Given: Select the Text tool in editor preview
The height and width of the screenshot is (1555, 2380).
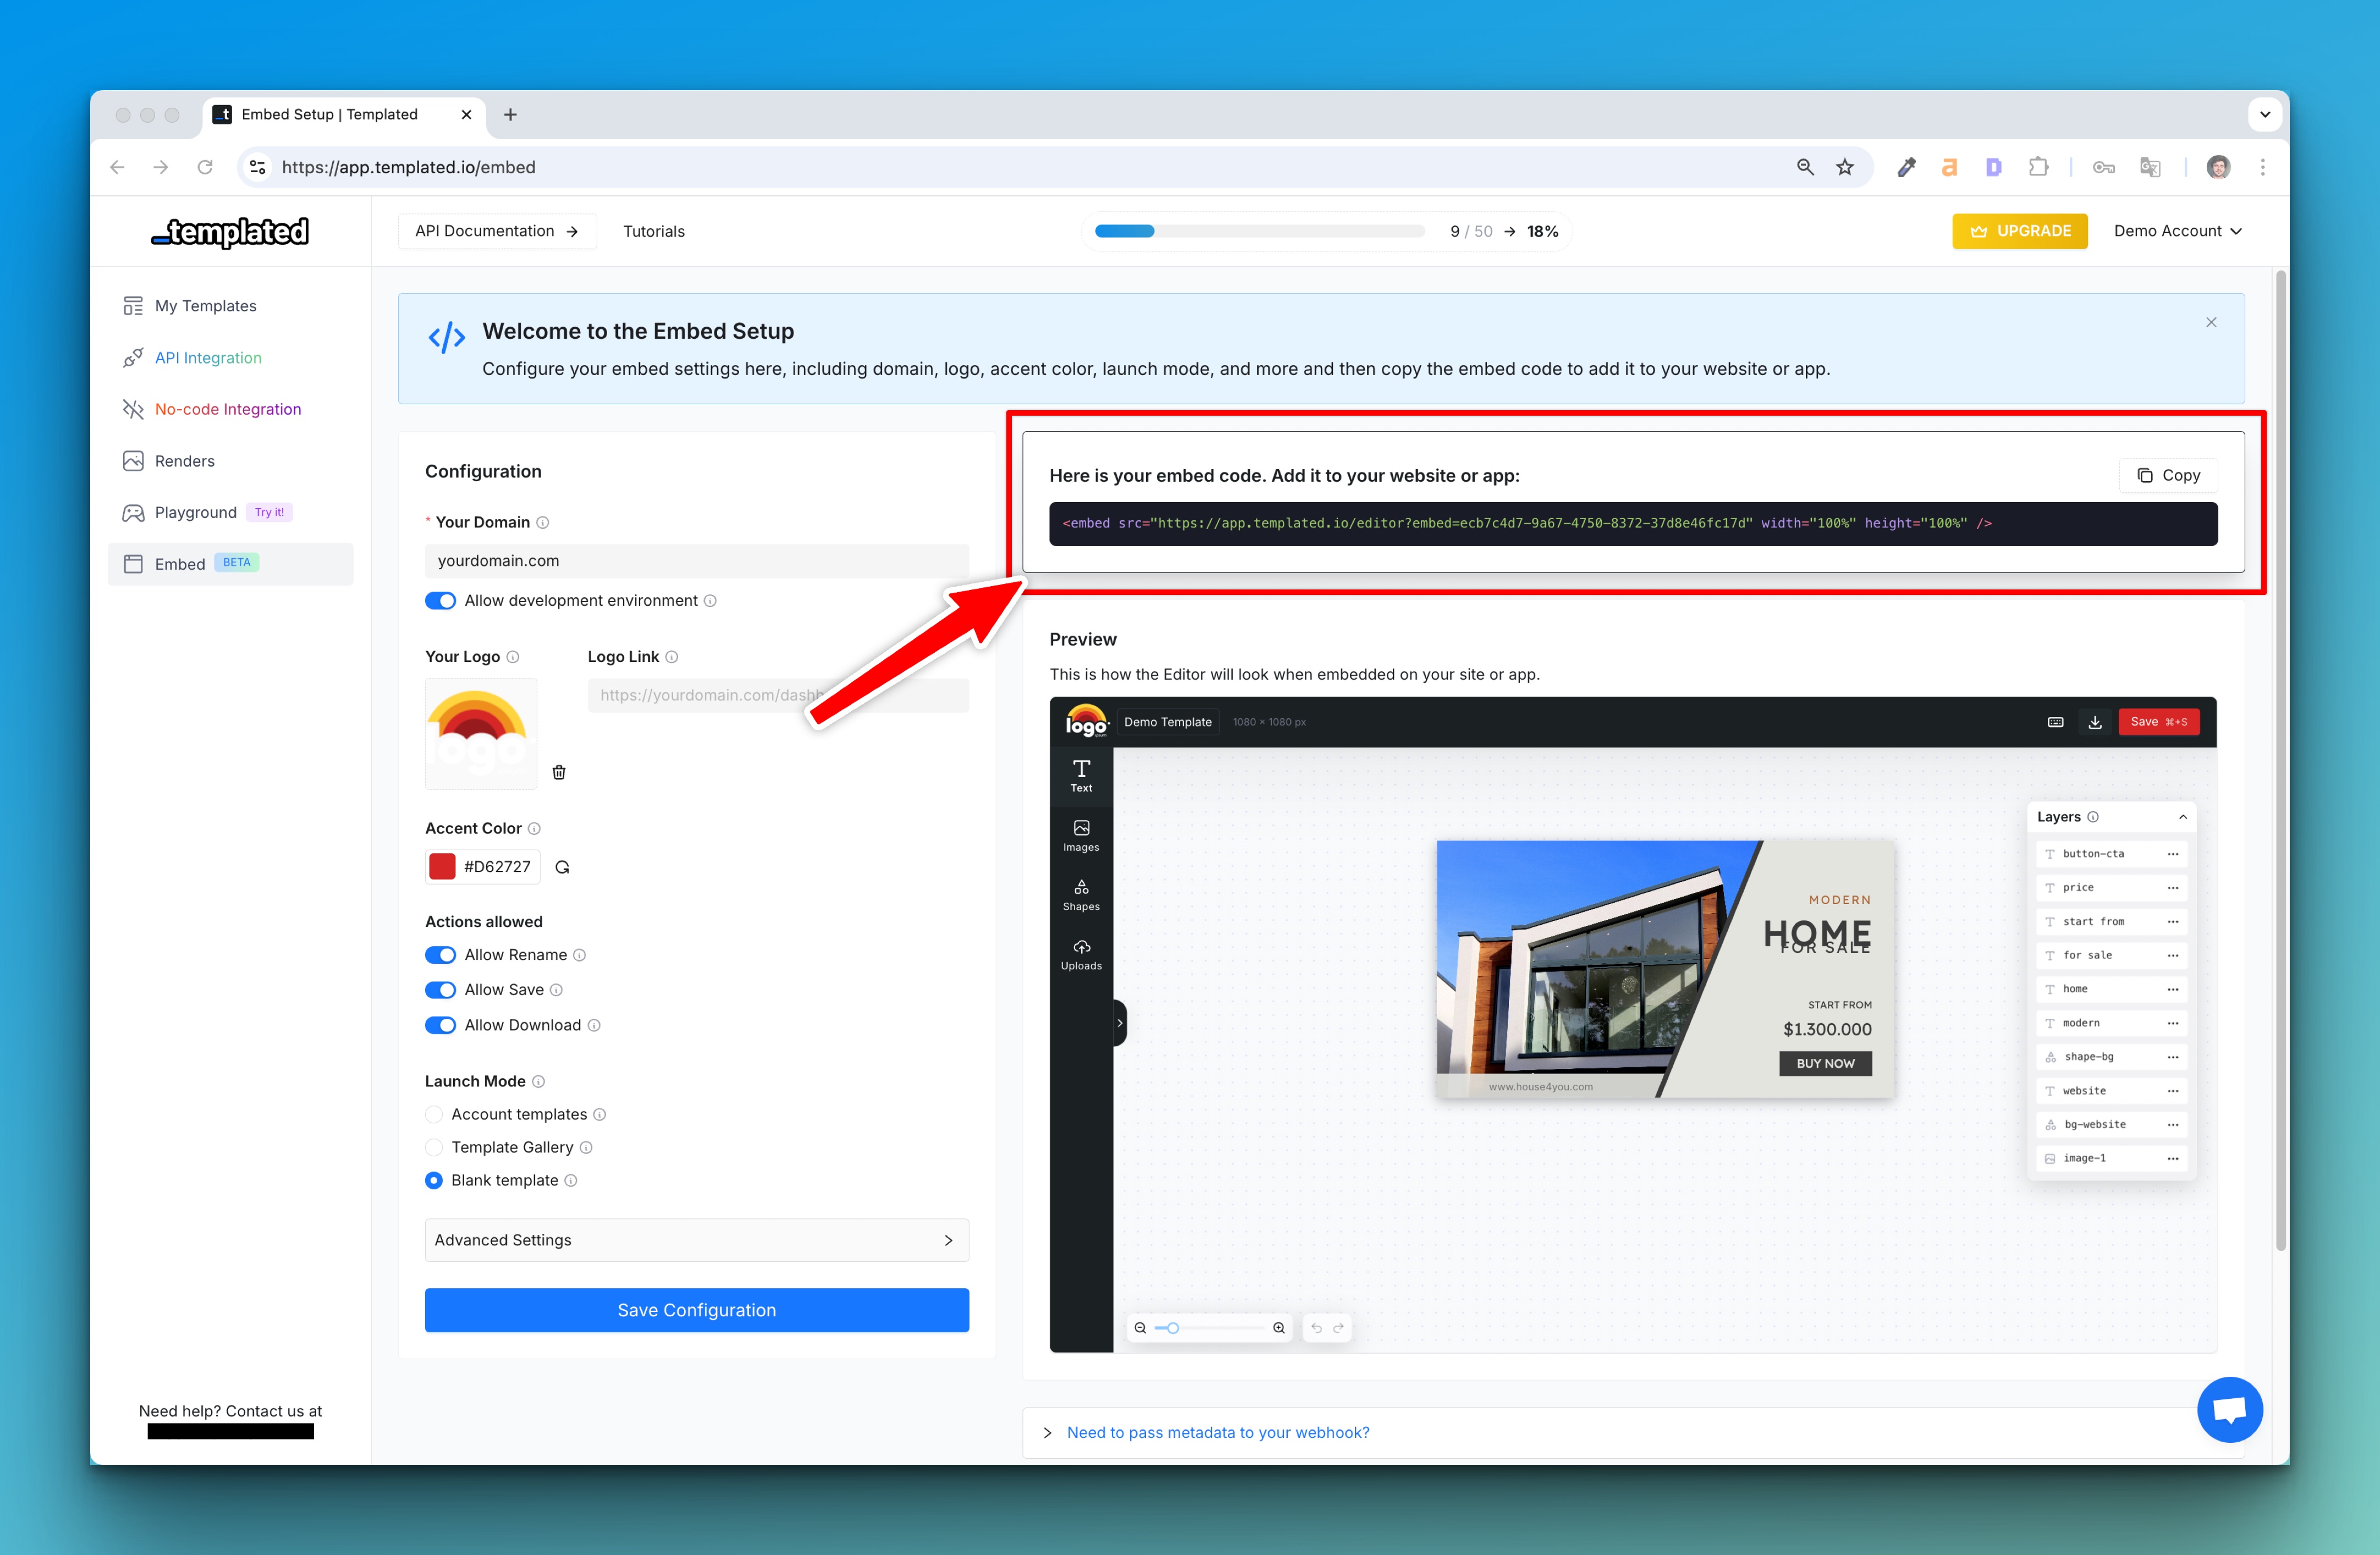Looking at the screenshot, I should pos(1081,775).
